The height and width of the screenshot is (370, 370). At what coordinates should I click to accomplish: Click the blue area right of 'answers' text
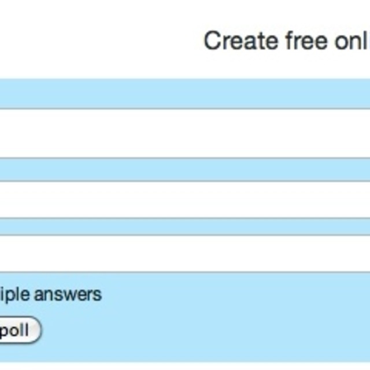click(x=231, y=294)
